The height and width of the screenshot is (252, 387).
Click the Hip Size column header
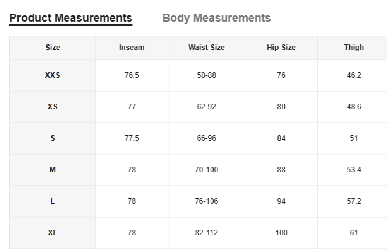[x=281, y=48]
